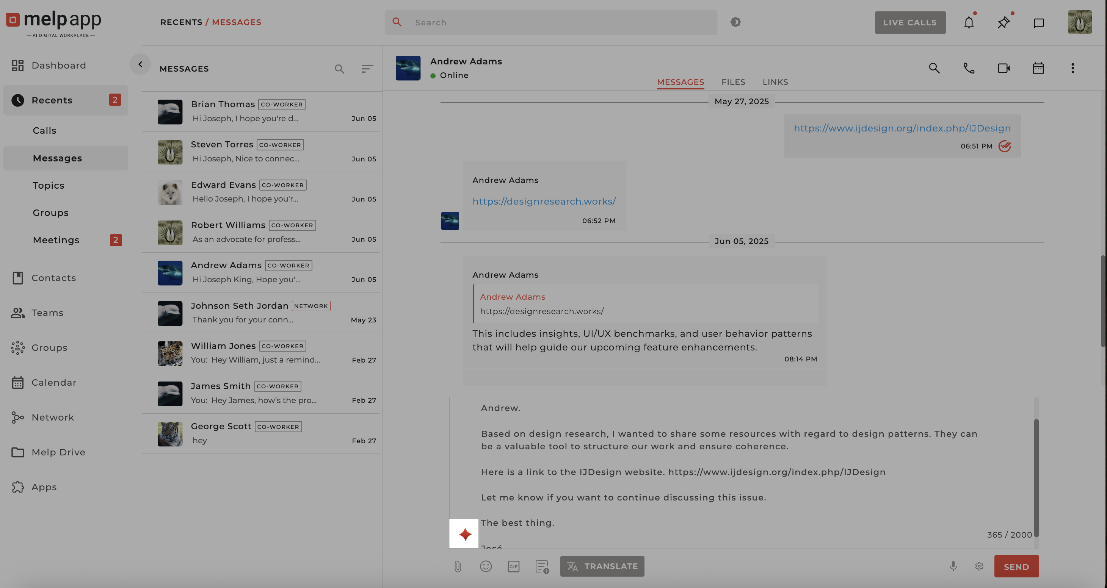This screenshot has height=588, width=1107.
Task: Open the three-dot chat options menu
Action: (x=1073, y=68)
